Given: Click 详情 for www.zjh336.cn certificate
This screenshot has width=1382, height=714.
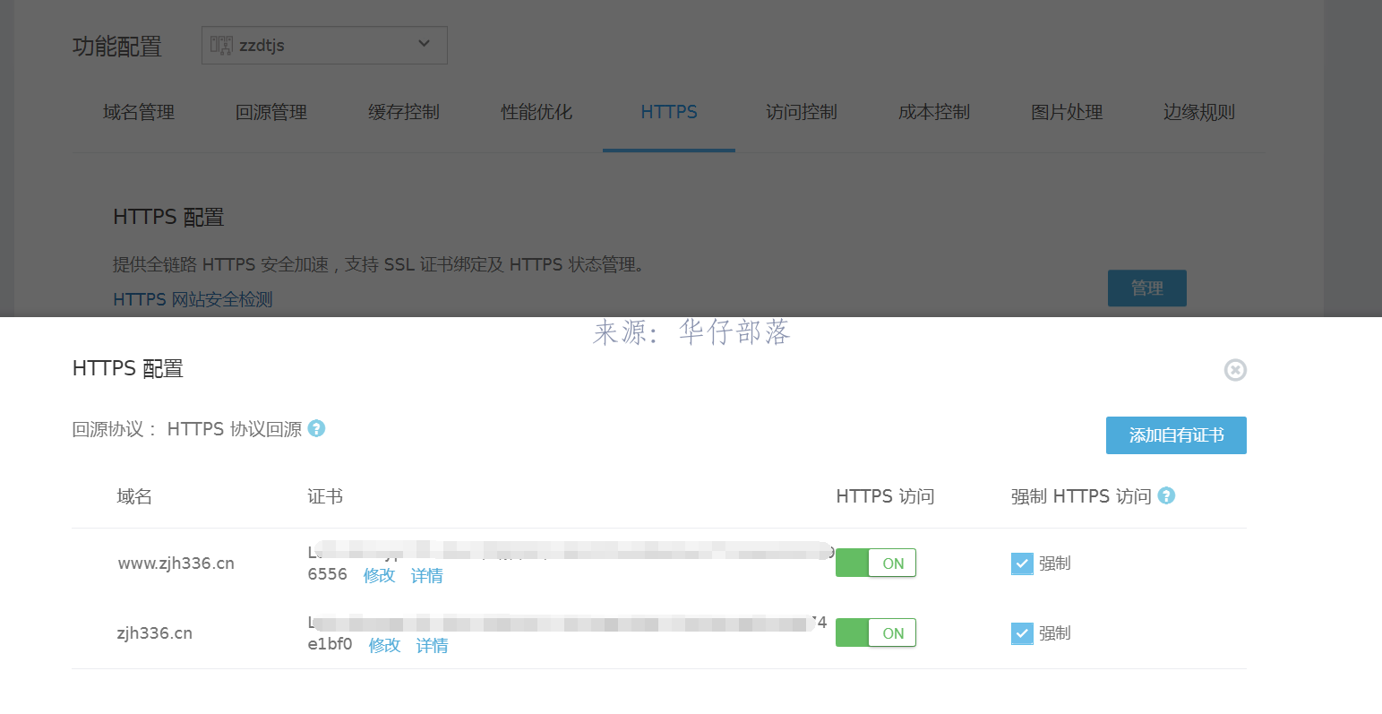Looking at the screenshot, I should 427,575.
